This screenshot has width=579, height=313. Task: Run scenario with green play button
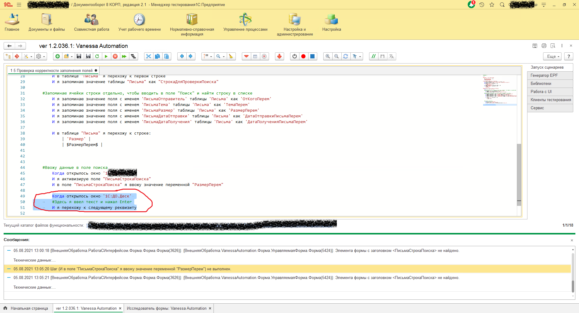[106, 56]
